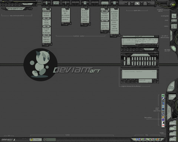Screen dimensions: 178x142
Task: Open Flash from the graphics launcher list
Action: 114,27
